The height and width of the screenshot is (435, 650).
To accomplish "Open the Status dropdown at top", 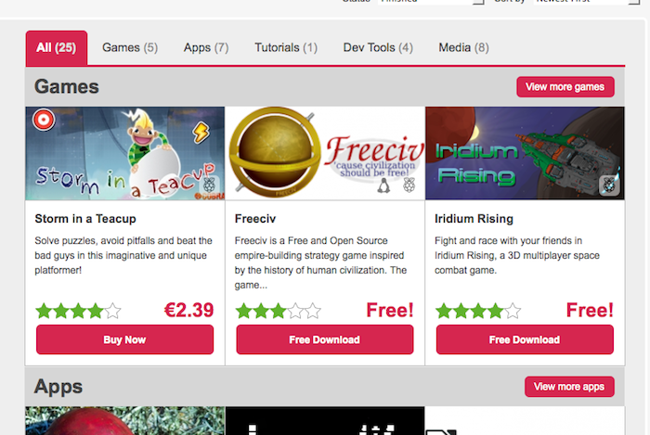I will pos(431,2).
